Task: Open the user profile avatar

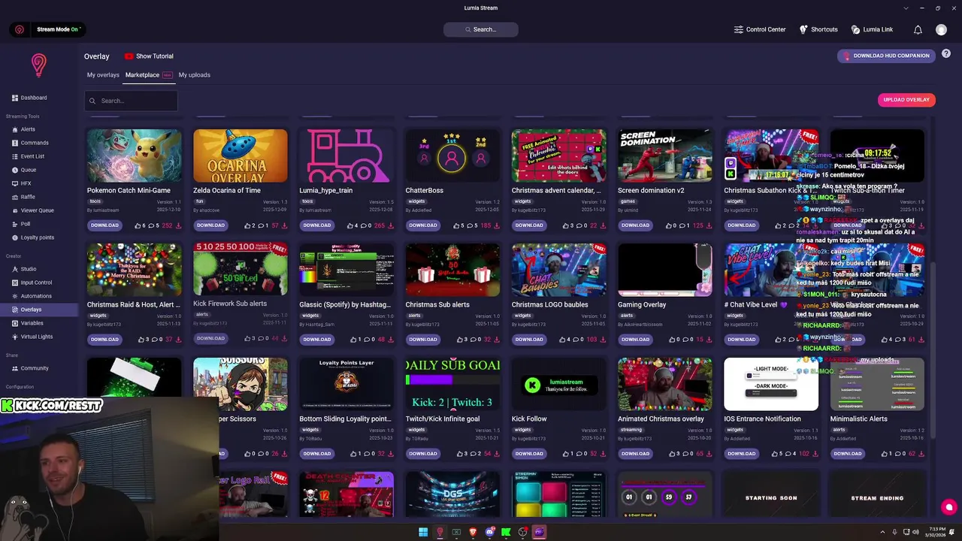Action: tap(941, 29)
